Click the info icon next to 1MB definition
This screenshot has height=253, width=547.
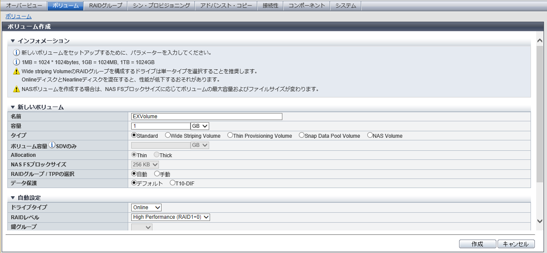(17, 62)
